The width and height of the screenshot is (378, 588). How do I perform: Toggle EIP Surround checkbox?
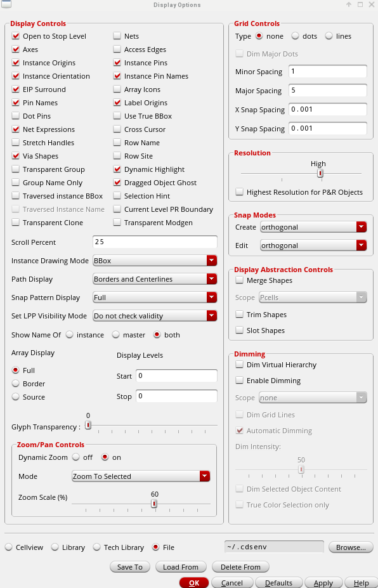coord(15,89)
